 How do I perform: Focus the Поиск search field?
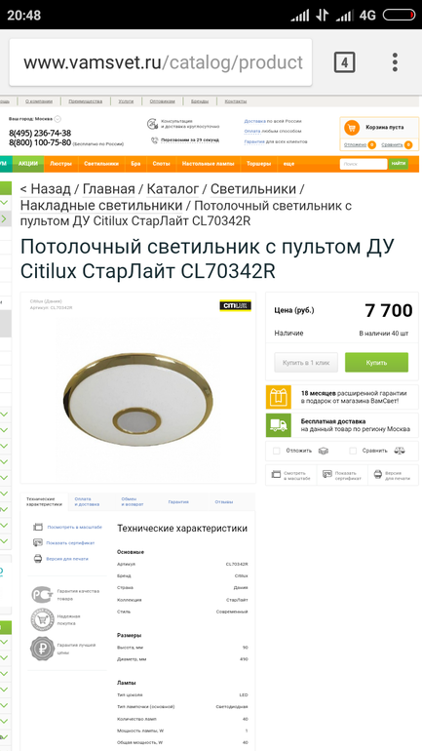point(364,164)
